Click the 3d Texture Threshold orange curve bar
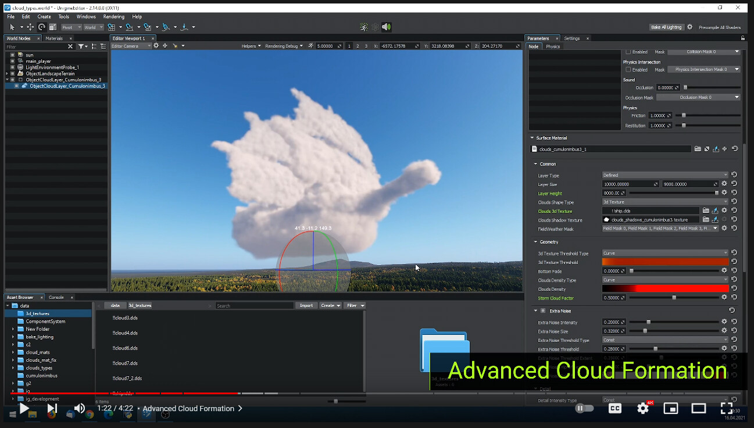 pyautogui.click(x=665, y=262)
